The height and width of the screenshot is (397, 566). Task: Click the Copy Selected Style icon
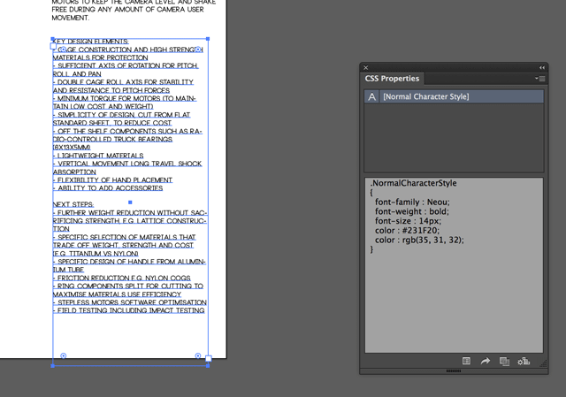click(x=504, y=362)
